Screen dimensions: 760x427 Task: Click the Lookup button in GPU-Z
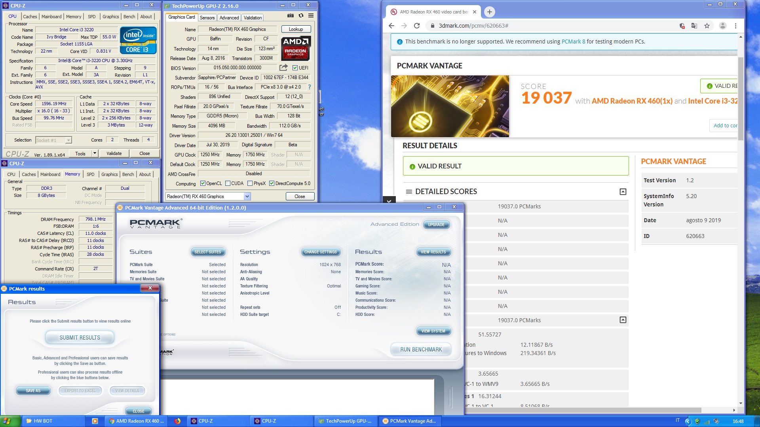coord(296,29)
